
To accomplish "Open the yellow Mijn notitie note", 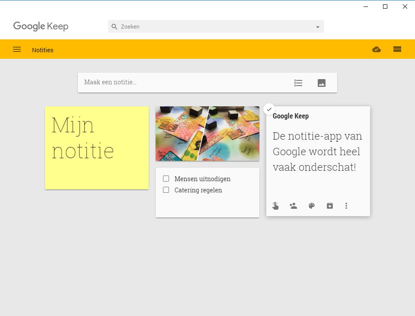I will click(97, 148).
